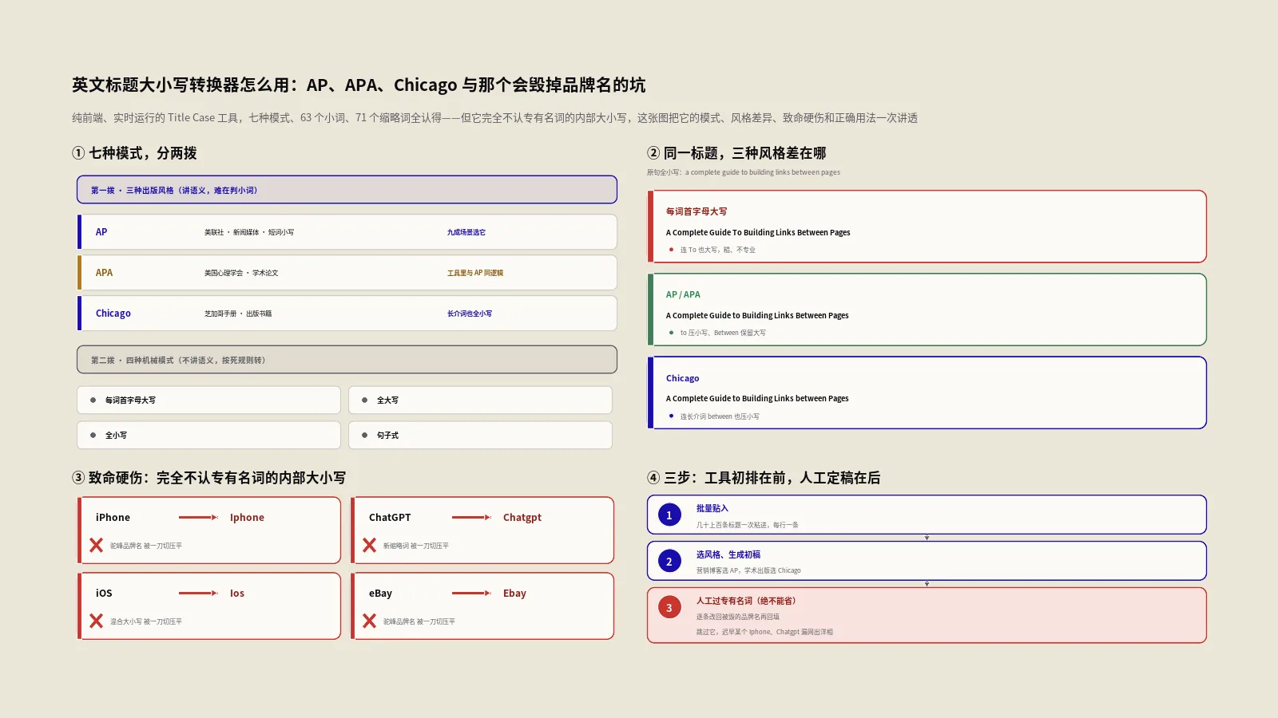Viewport: 1278px width, 718px height.
Task: Click the red 每词首字母大写 label in comparison card
Action: (697, 212)
